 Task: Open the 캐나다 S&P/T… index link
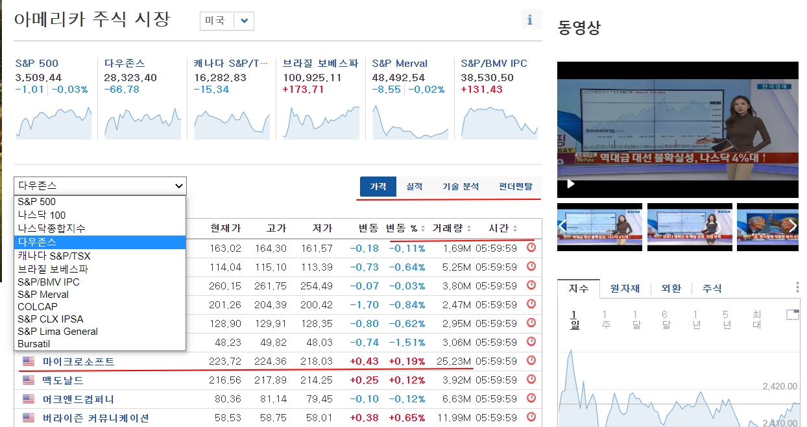(x=230, y=64)
